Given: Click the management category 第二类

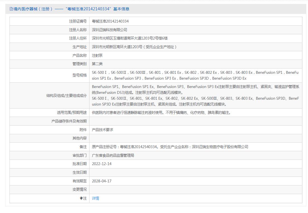Looking at the screenshot, I should click(97, 64).
